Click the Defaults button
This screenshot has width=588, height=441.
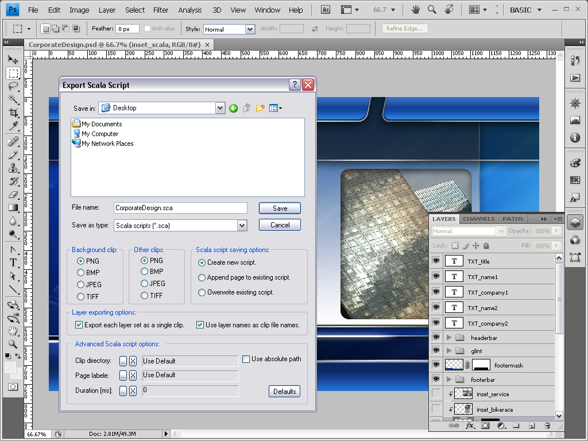[x=284, y=392]
